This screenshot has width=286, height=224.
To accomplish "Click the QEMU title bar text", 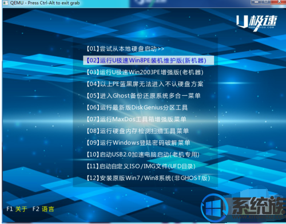I will 45,3.
